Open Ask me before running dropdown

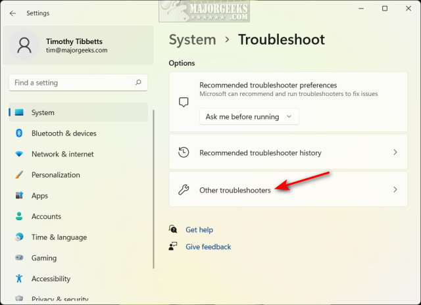[249, 117]
